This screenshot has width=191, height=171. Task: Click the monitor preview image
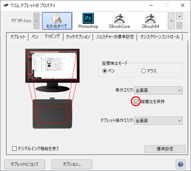pos(52,70)
